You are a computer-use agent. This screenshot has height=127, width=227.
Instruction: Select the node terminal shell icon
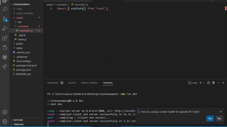190,83
